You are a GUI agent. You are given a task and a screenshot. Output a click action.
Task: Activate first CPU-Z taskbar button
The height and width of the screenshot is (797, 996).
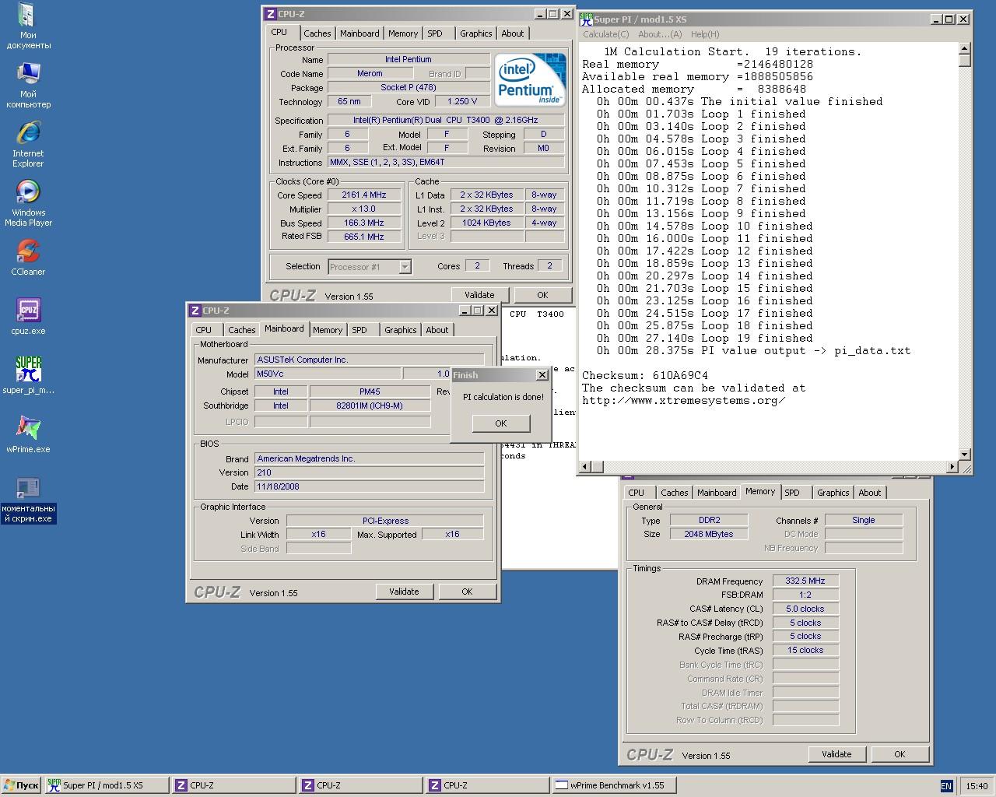233,785
